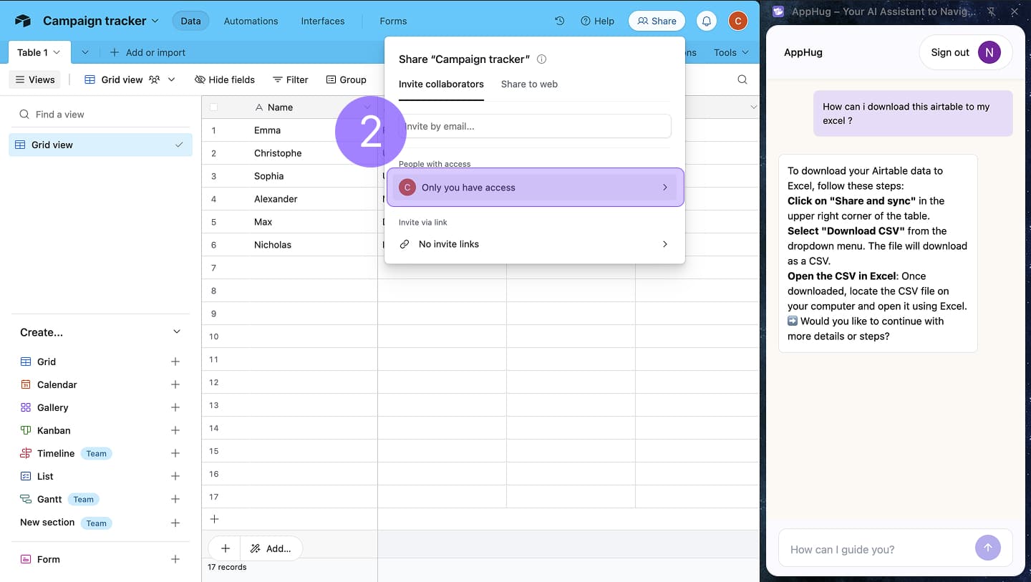The image size is (1031, 582).
Task: Collapse the Create section
Action: pyautogui.click(x=177, y=332)
